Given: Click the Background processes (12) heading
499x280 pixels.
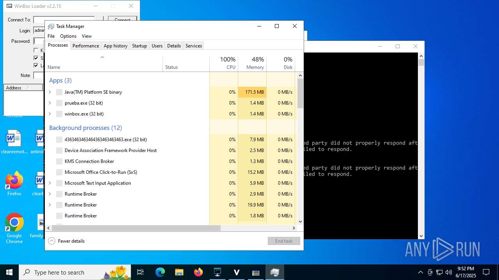Looking at the screenshot, I should coord(85,128).
